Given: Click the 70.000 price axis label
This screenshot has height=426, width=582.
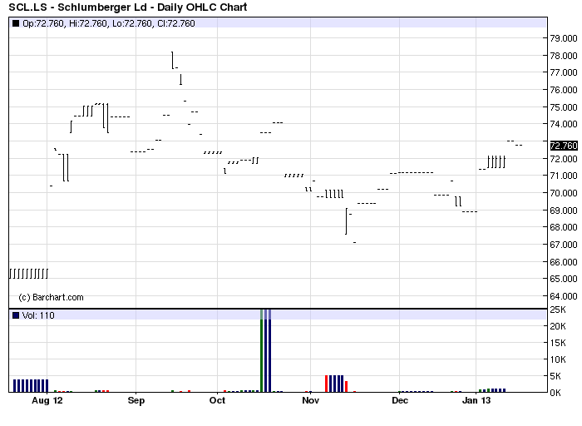Looking at the screenshot, I should [x=564, y=193].
